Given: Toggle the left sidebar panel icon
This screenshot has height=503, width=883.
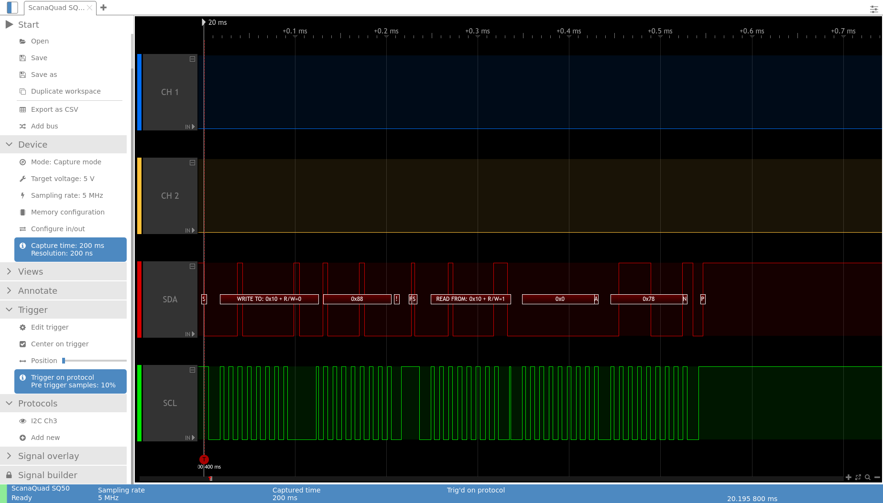Looking at the screenshot, I should click(x=12, y=8).
